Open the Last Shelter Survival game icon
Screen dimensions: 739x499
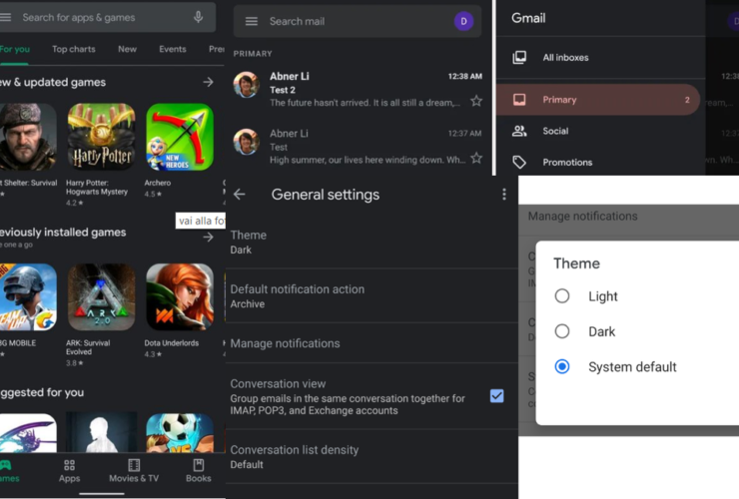point(28,137)
